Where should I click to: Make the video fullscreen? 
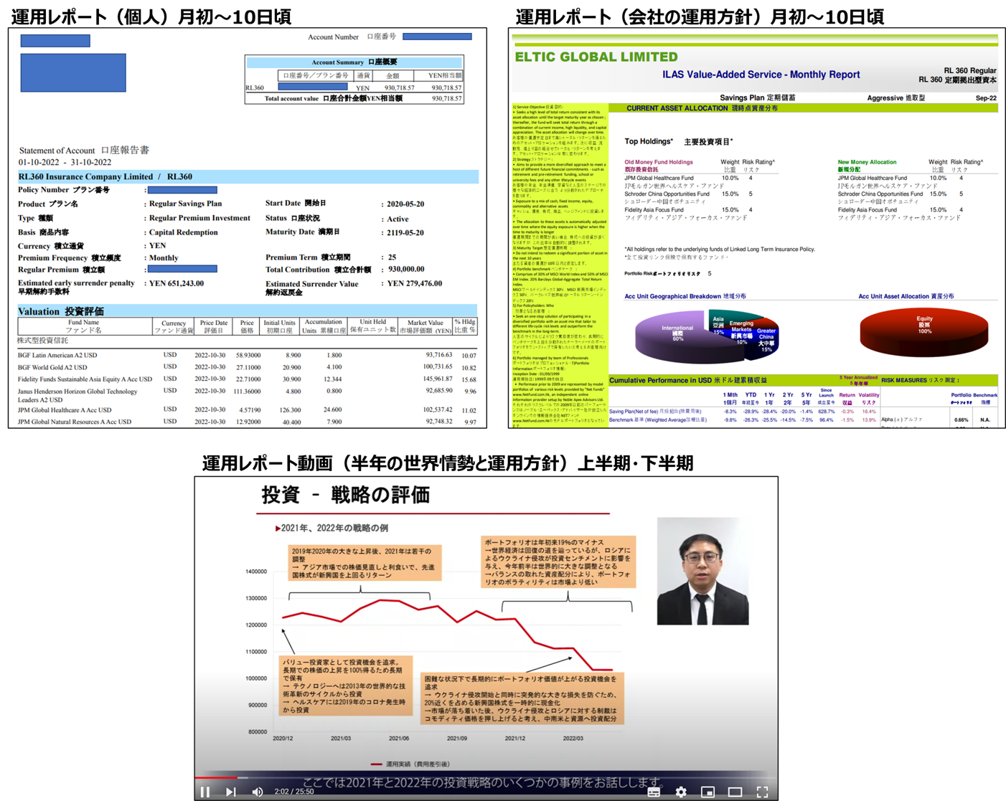pos(762,792)
